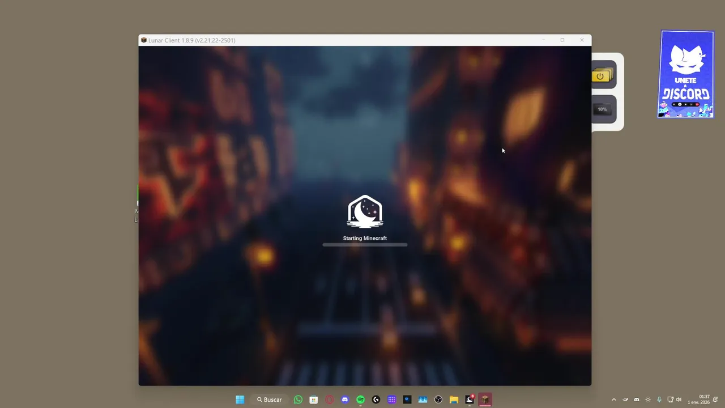Image resolution: width=725 pixels, height=408 pixels.
Task: Open the purple grid app in taskbar
Action: click(x=391, y=399)
